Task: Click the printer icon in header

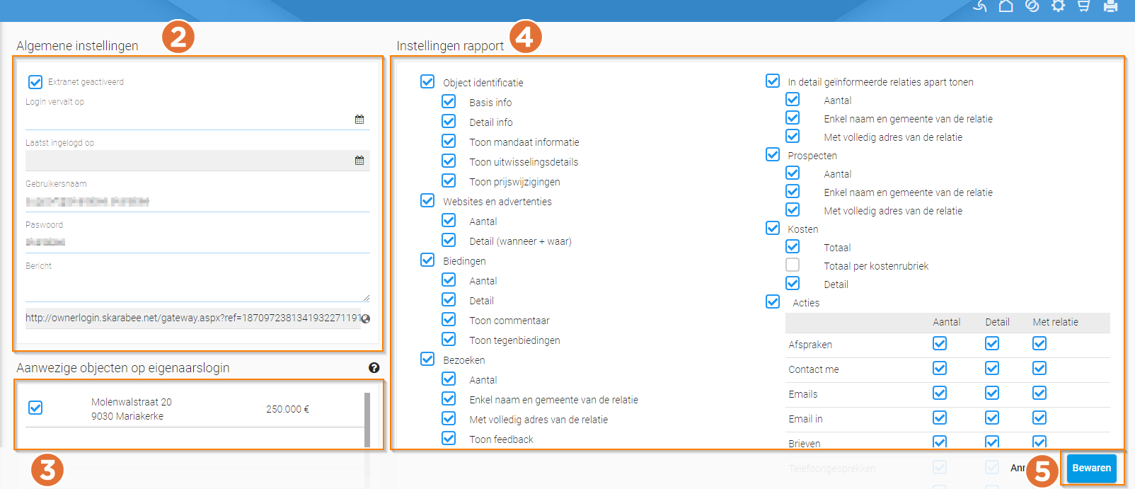Action: pyautogui.click(x=1110, y=6)
